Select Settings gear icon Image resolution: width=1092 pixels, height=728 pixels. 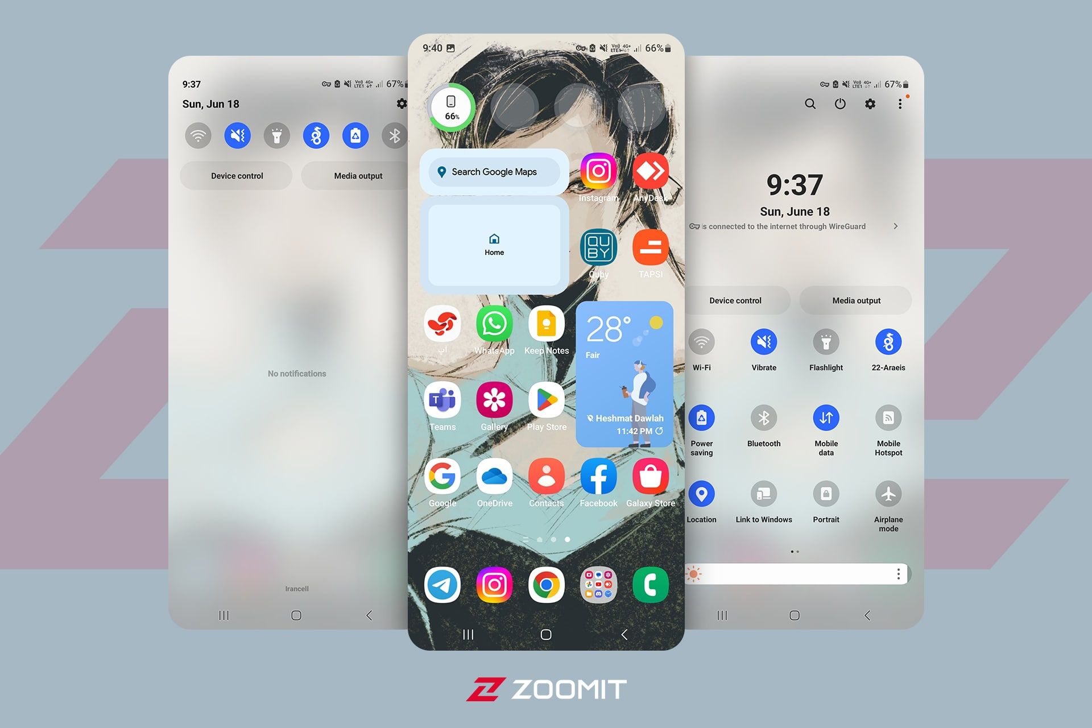click(x=868, y=103)
